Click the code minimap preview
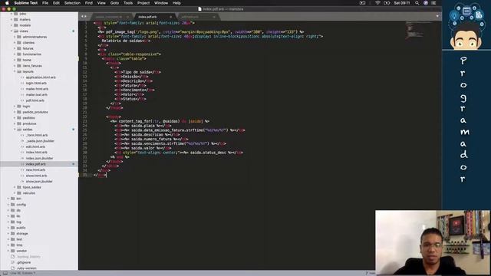Viewport: 491px width, 276px height. (418, 31)
